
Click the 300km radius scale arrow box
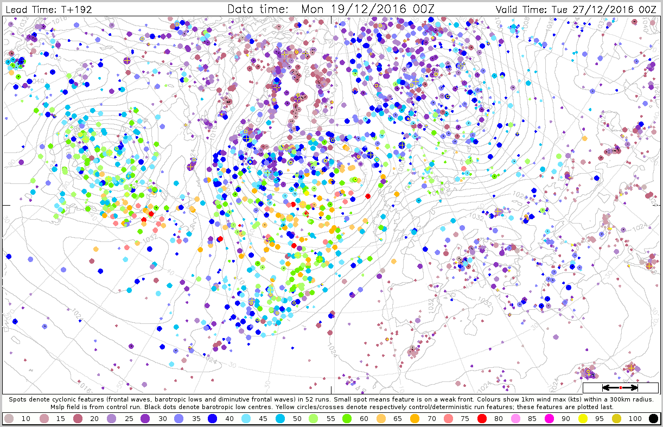click(620, 388)
